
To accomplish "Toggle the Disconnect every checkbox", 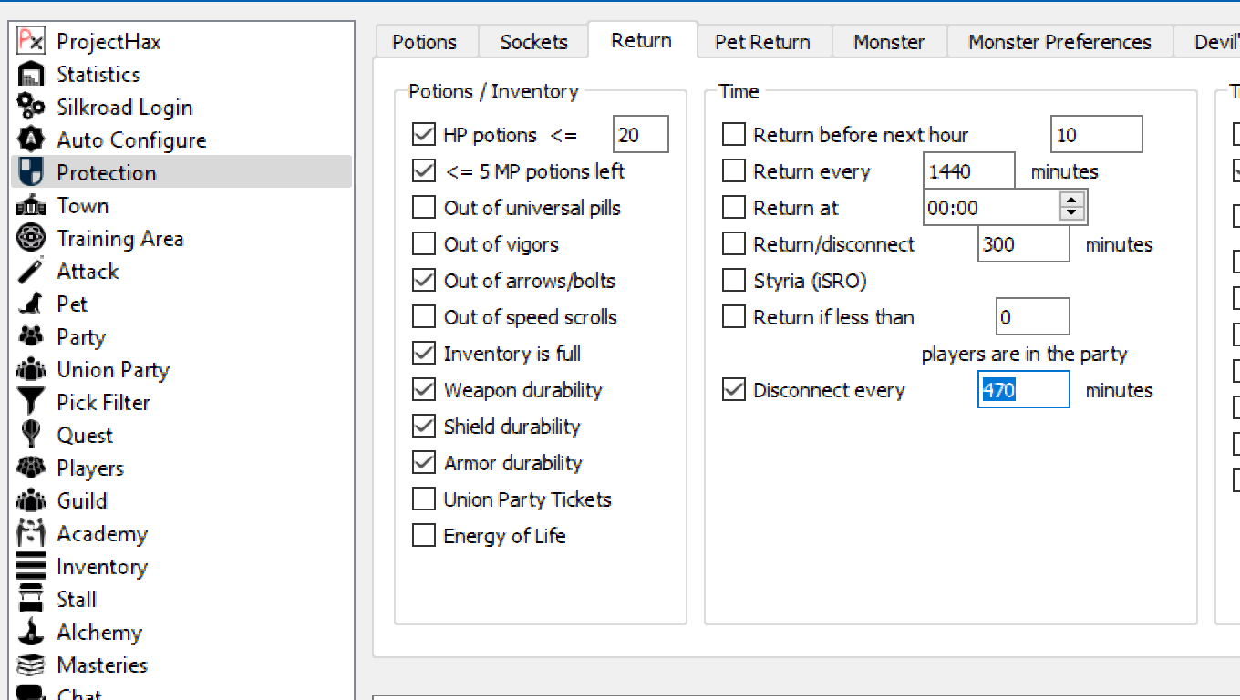I will point(733,390).
